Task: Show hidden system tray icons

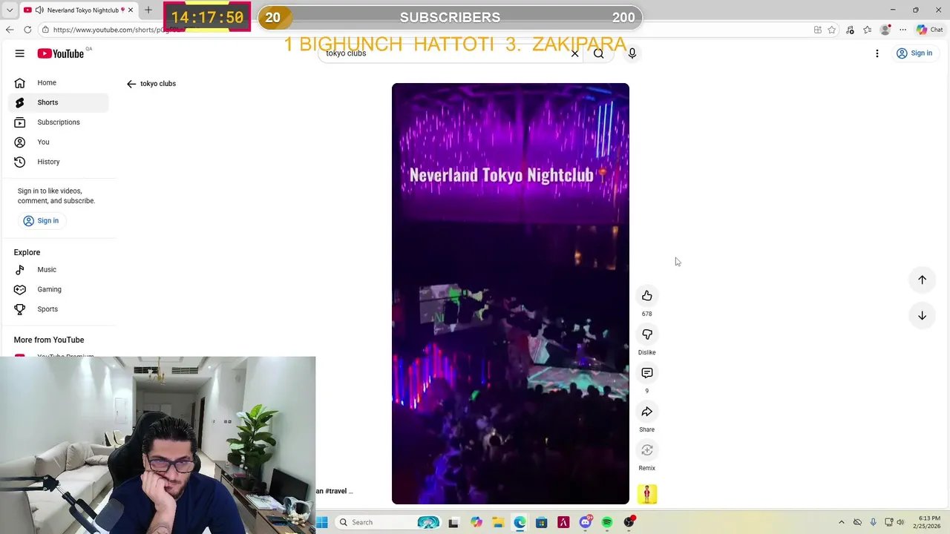Action: coord(841,522)
